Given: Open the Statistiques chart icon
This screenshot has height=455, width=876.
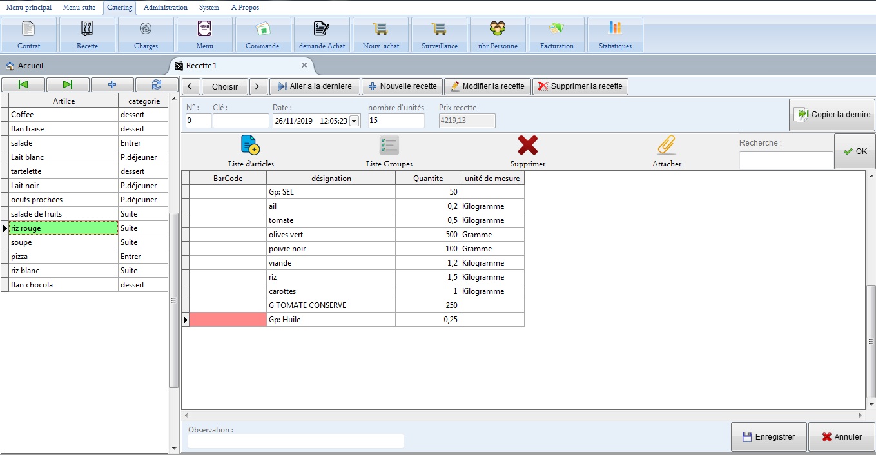Looking at the screenshot, I should tap(615, 30).
